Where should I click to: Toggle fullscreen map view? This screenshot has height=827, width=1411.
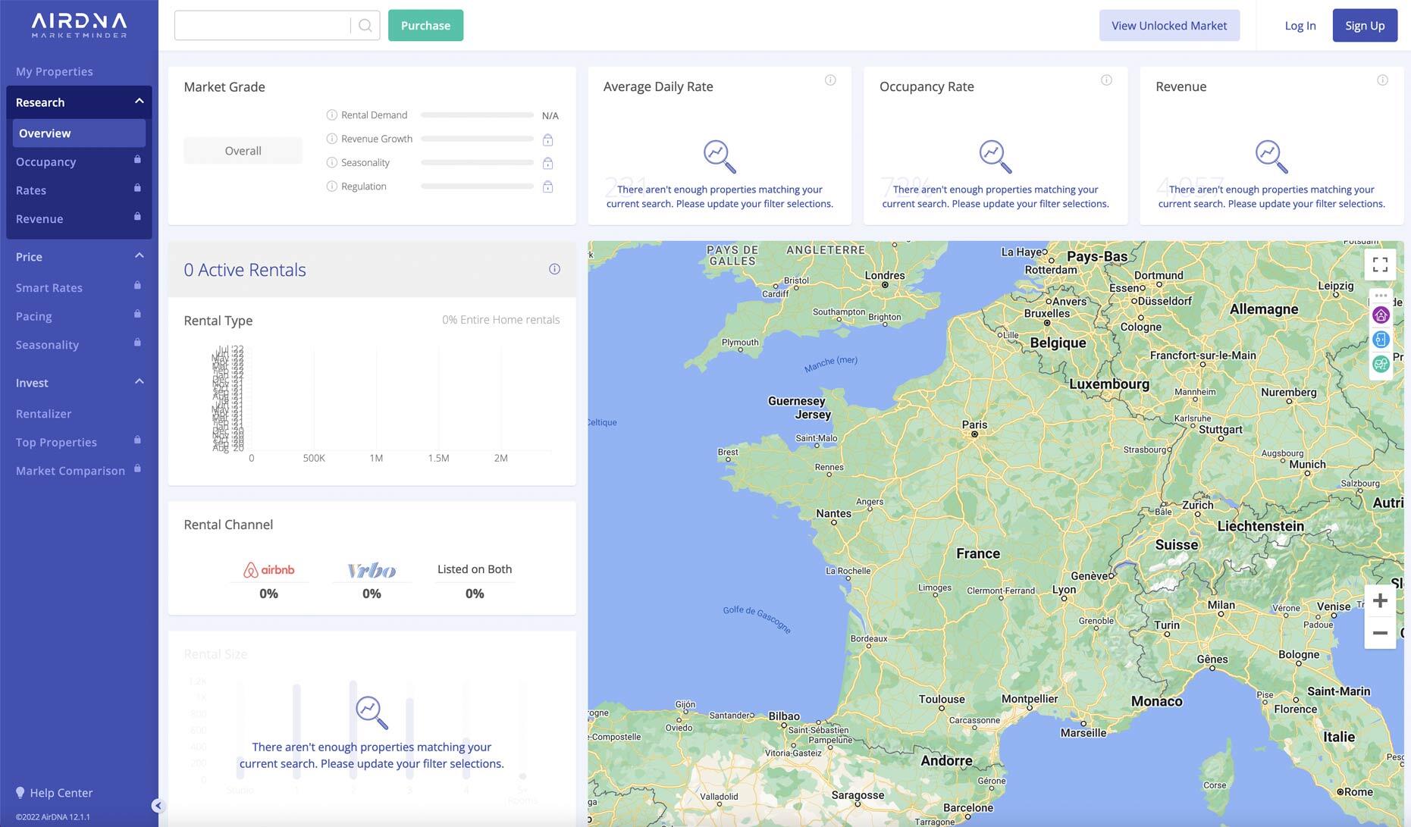click(x=1380, y=265)
